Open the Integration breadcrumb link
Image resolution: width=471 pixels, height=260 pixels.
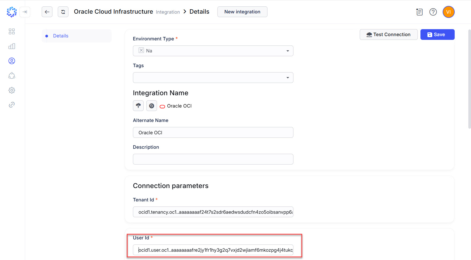coord(168,12)
